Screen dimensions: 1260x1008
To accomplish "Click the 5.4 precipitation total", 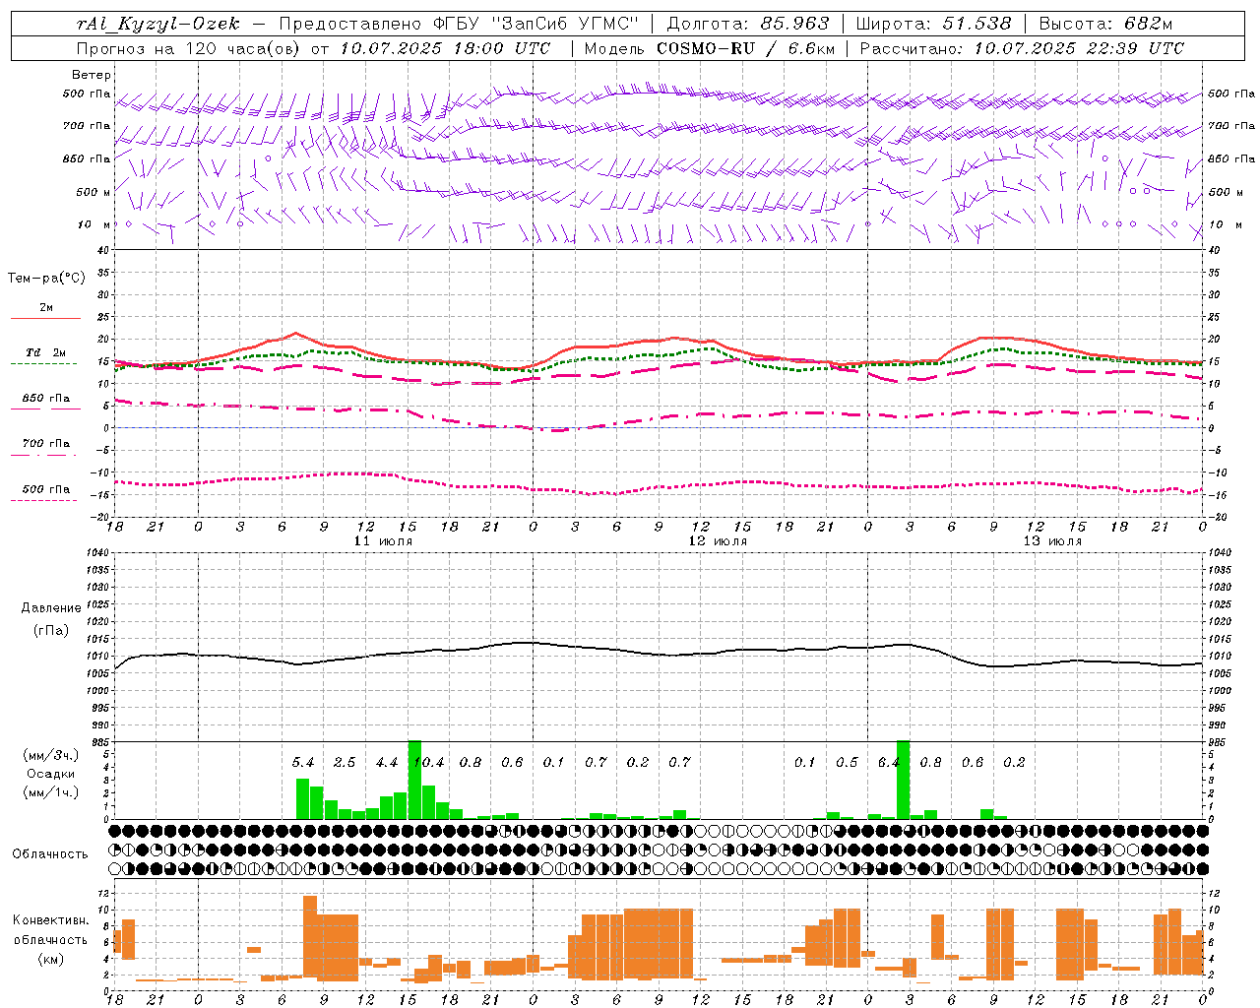I will coord(302,762).
